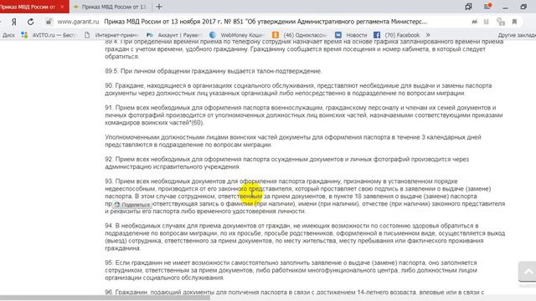Screen dimensions: 536x301
Task: Open the share icon in address bar
Action: coord(501,22)
